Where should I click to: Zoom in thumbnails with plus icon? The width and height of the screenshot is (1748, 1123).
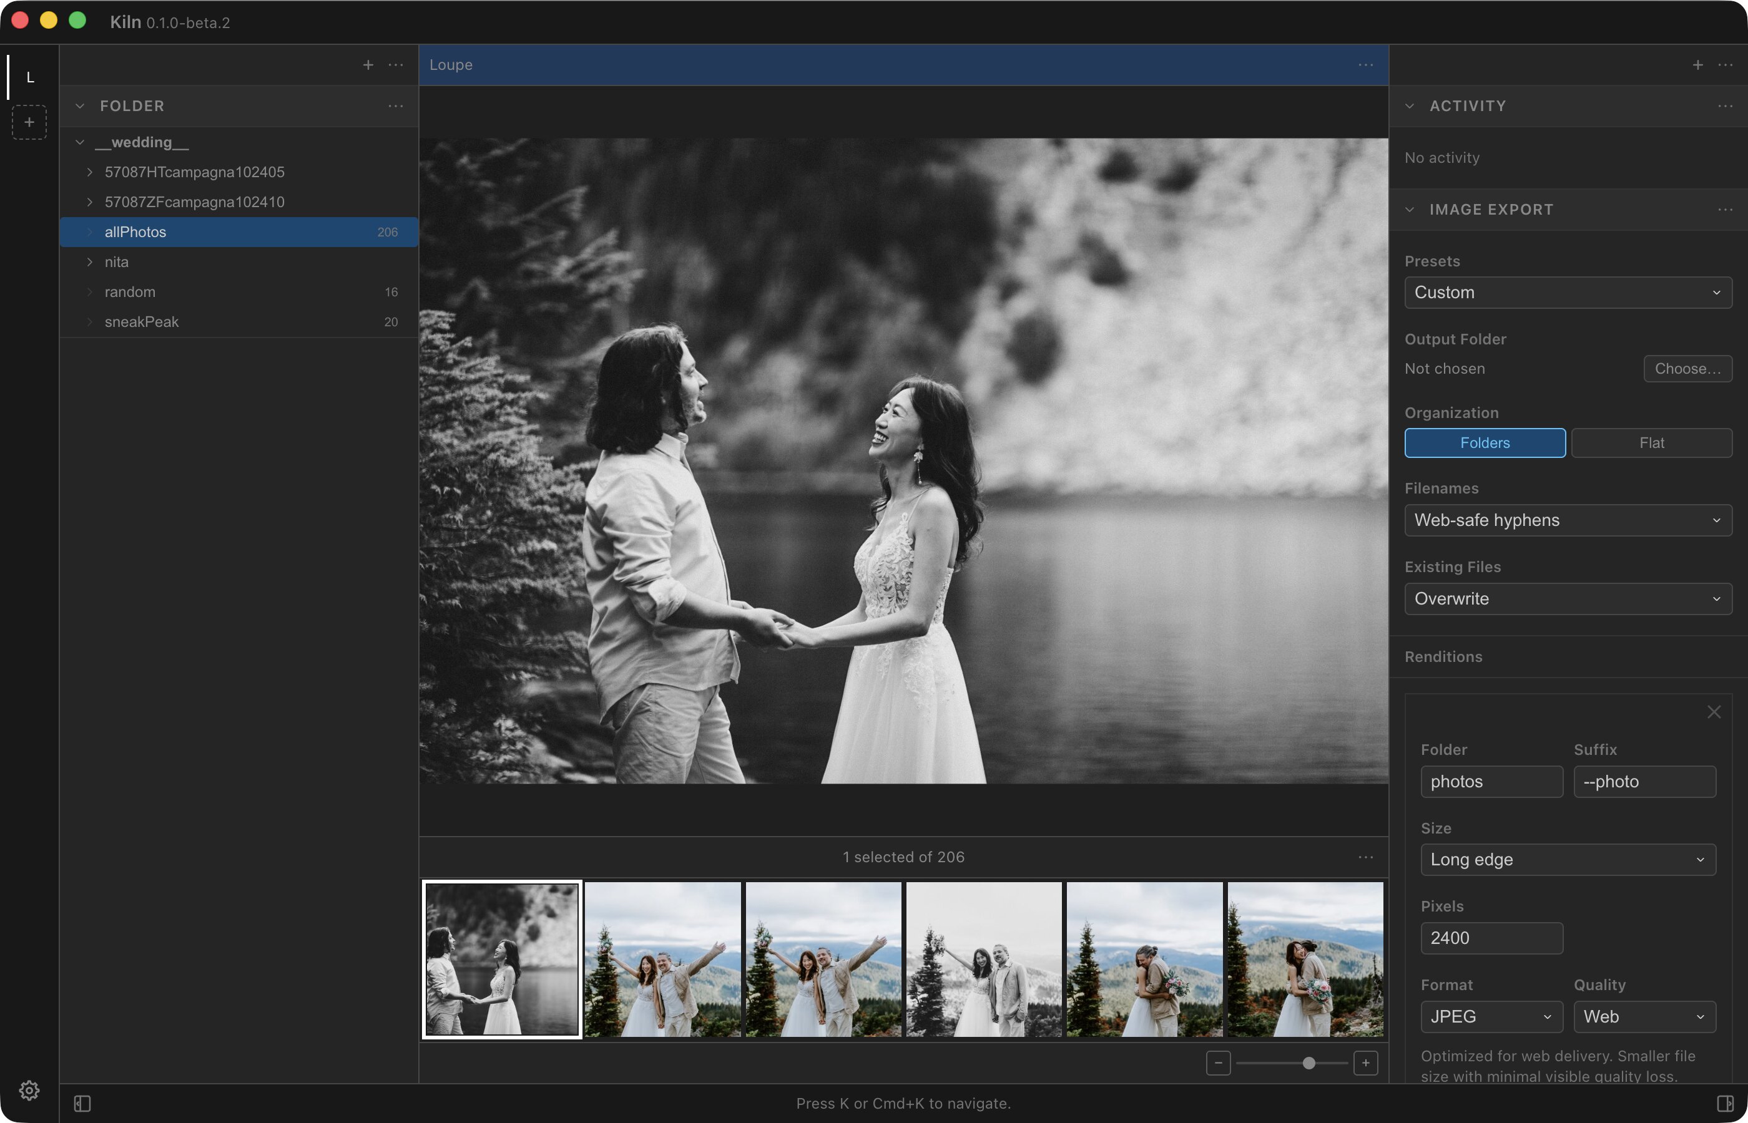(x=1366, y=1062)
